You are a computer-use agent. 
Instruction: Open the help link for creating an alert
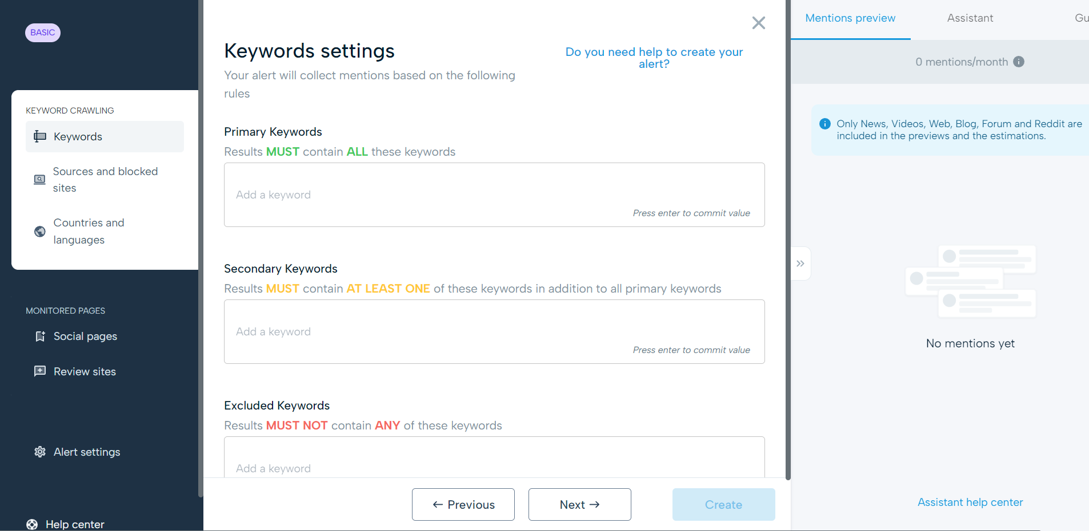tap(654, 58)
